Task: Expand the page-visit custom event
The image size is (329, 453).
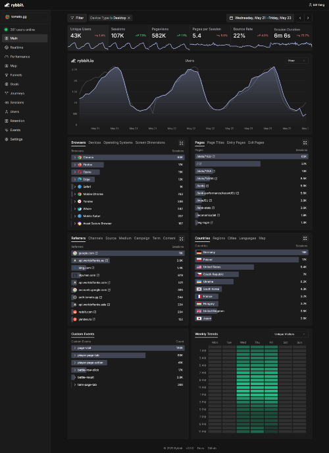Action: [74, 348]
